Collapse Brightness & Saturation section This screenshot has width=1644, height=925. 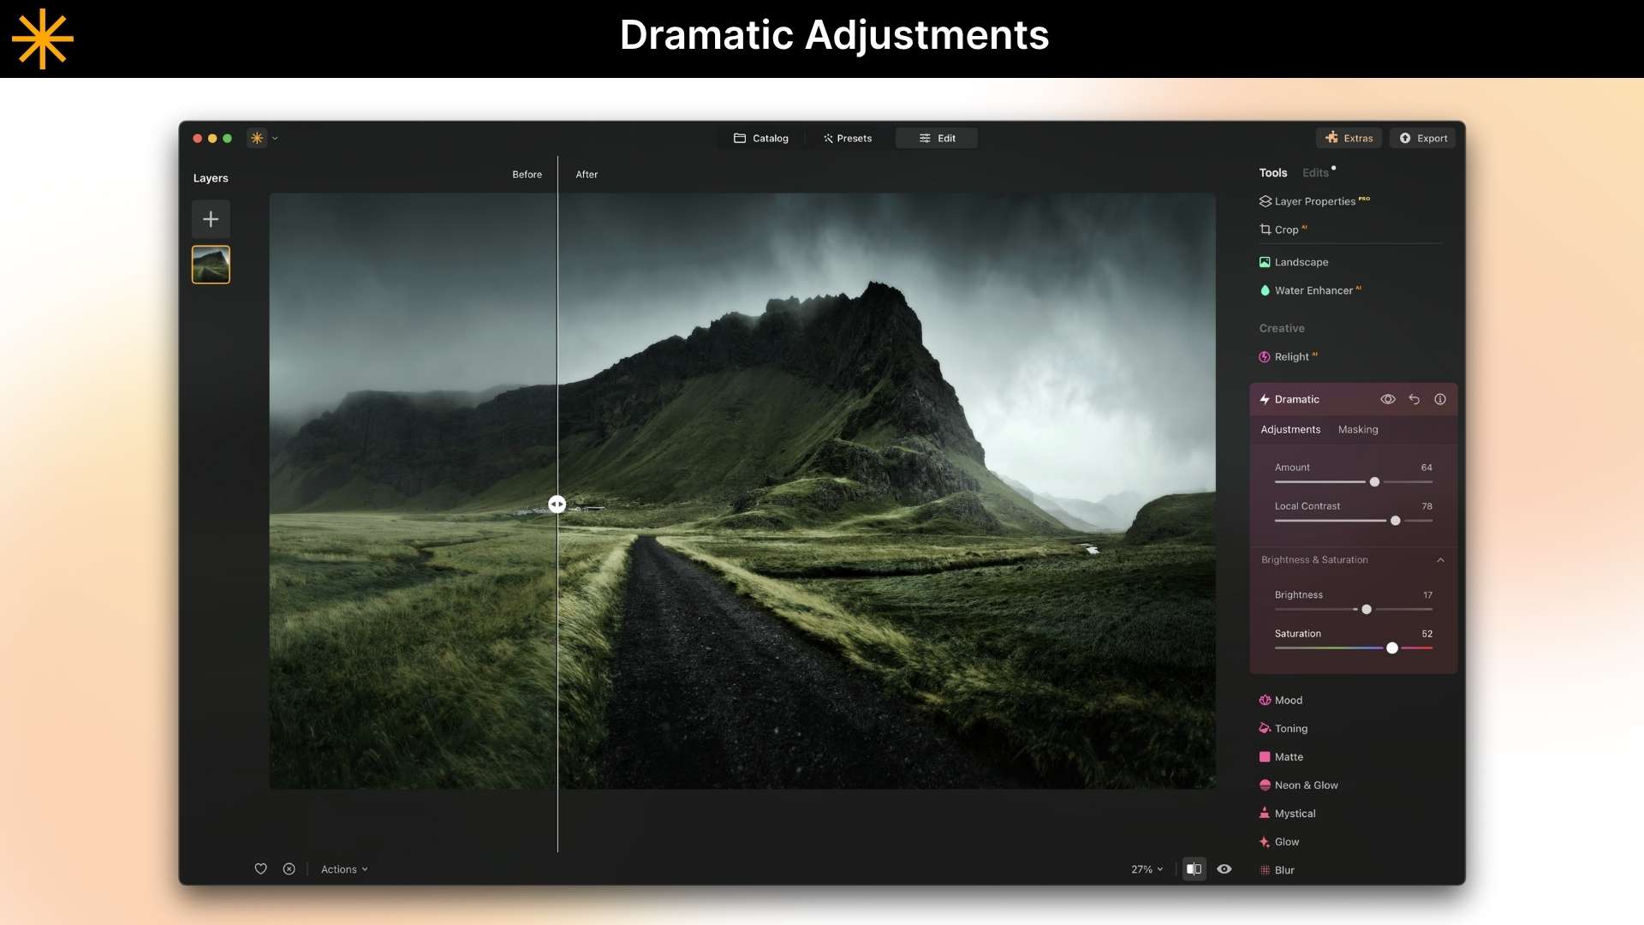point(1440,560)
